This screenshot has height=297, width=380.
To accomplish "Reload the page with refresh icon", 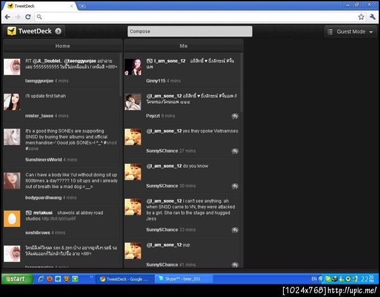I will [28, 16].
